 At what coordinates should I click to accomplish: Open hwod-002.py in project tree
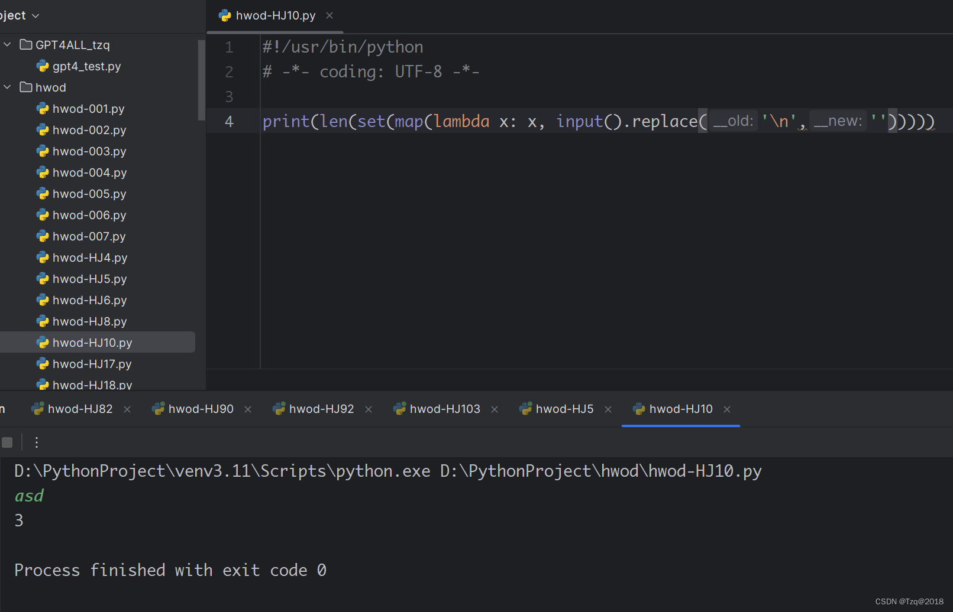[89, 130]
